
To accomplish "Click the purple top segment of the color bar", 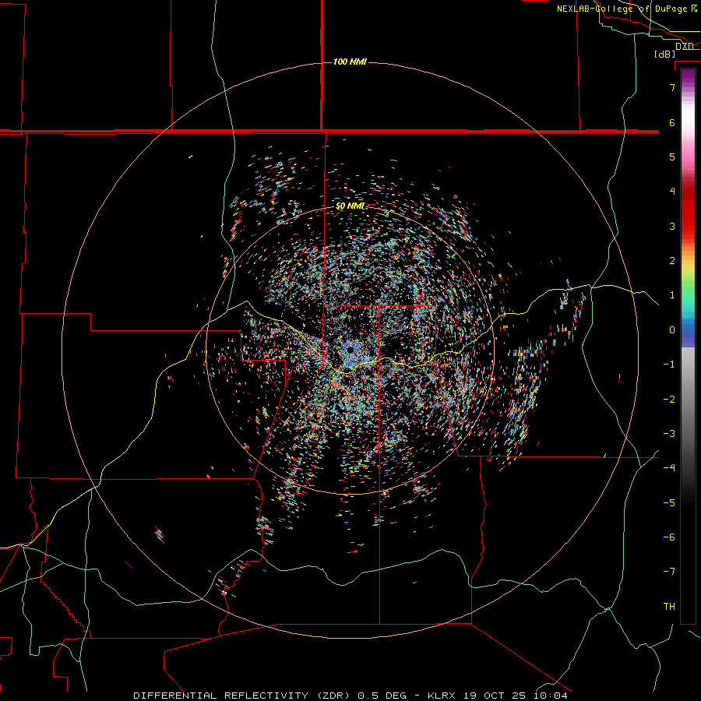I will (x=688, y=78).
